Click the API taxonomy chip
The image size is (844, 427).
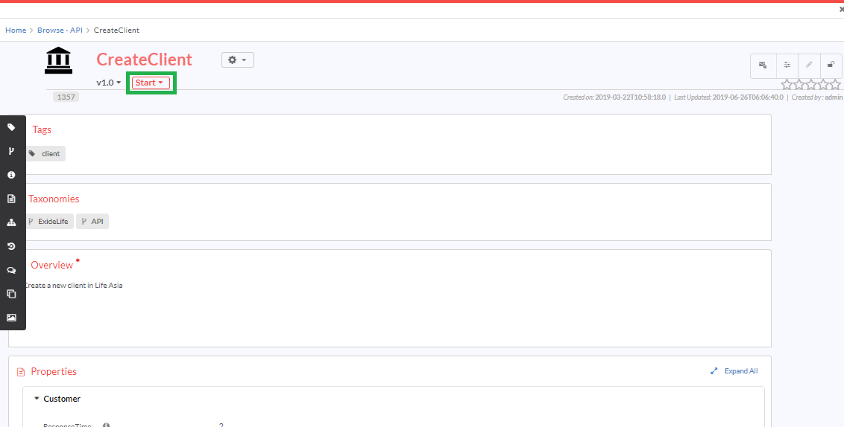92,221
